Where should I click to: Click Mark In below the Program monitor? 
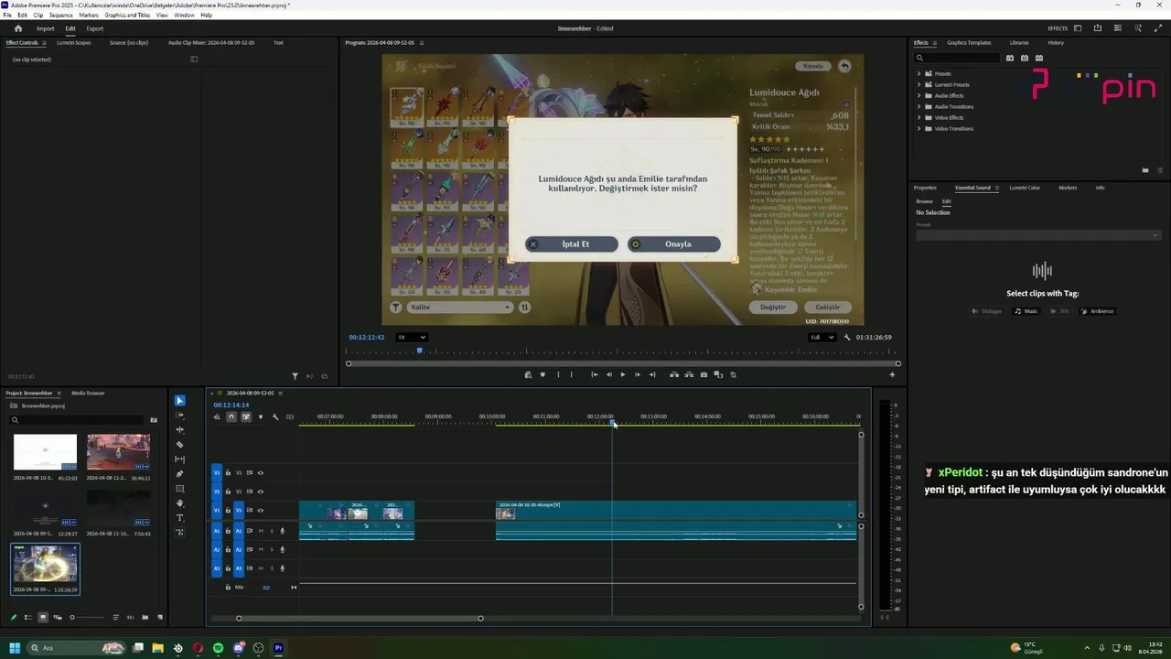[558, 374]
